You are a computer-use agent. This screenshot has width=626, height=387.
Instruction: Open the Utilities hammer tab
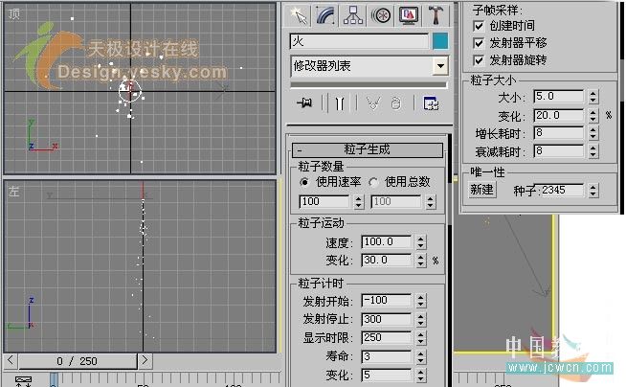(436, 16)
